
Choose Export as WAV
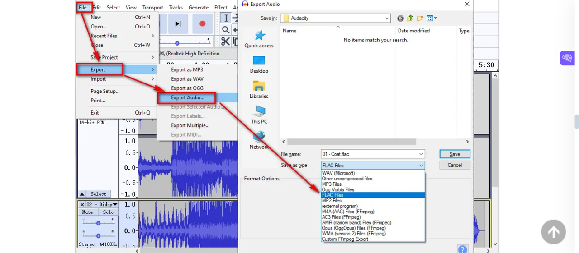[x=187, y=79]
